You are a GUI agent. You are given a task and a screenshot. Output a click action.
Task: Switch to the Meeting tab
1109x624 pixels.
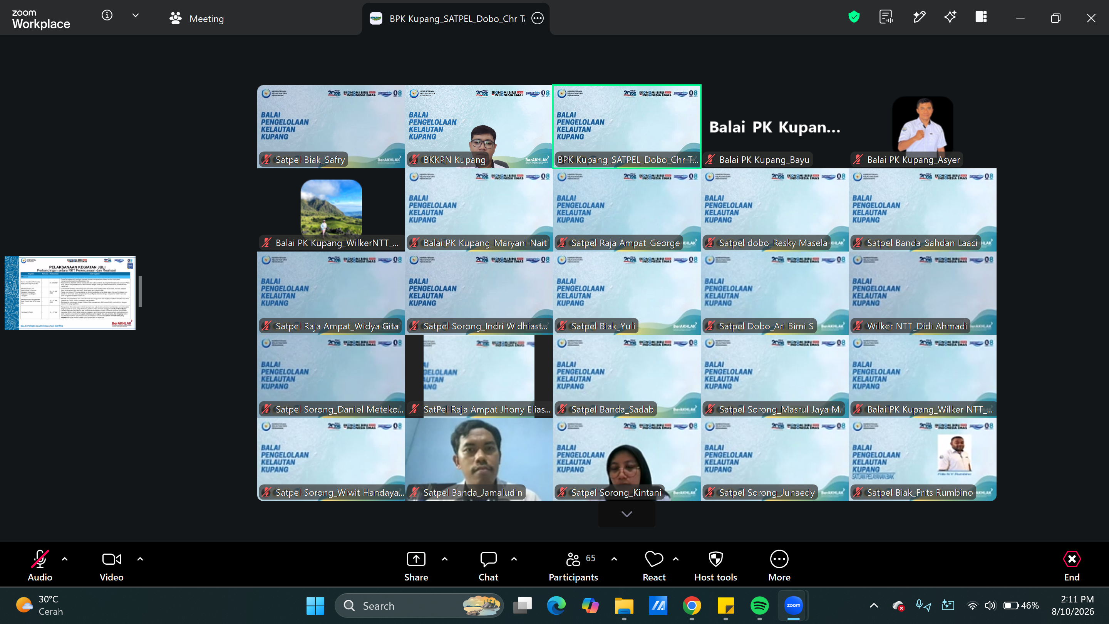(x=197, y=18)
